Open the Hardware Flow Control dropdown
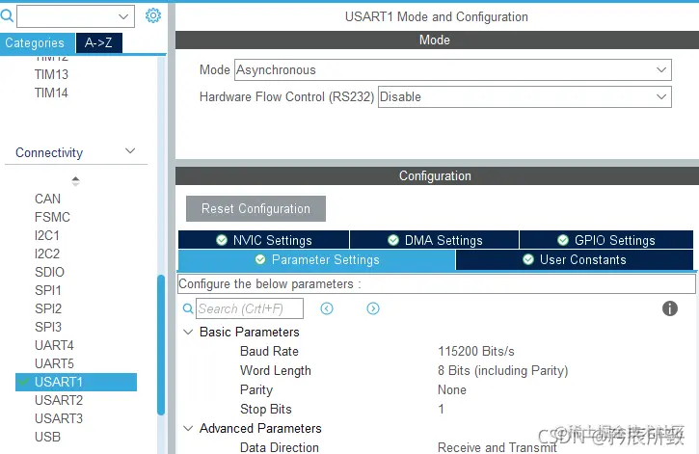 click(x=524, y=96)
